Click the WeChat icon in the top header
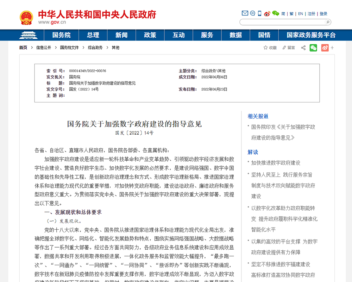 tap(276, 13)
